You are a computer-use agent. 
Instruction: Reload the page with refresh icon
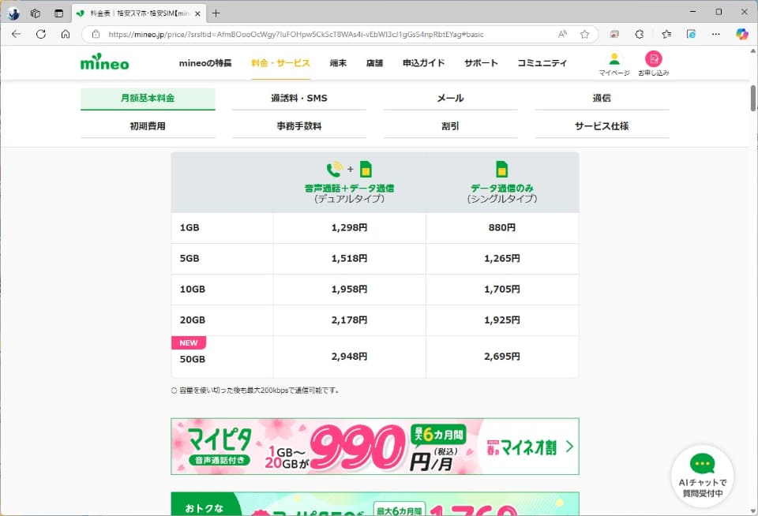pos(41,34)
